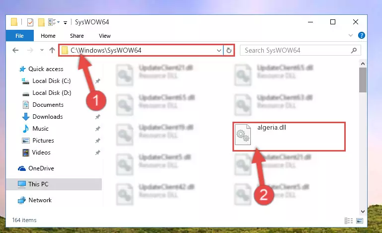Select This PC in navigation pane
This screenshot has height=233, width=382.
[54, 184]
